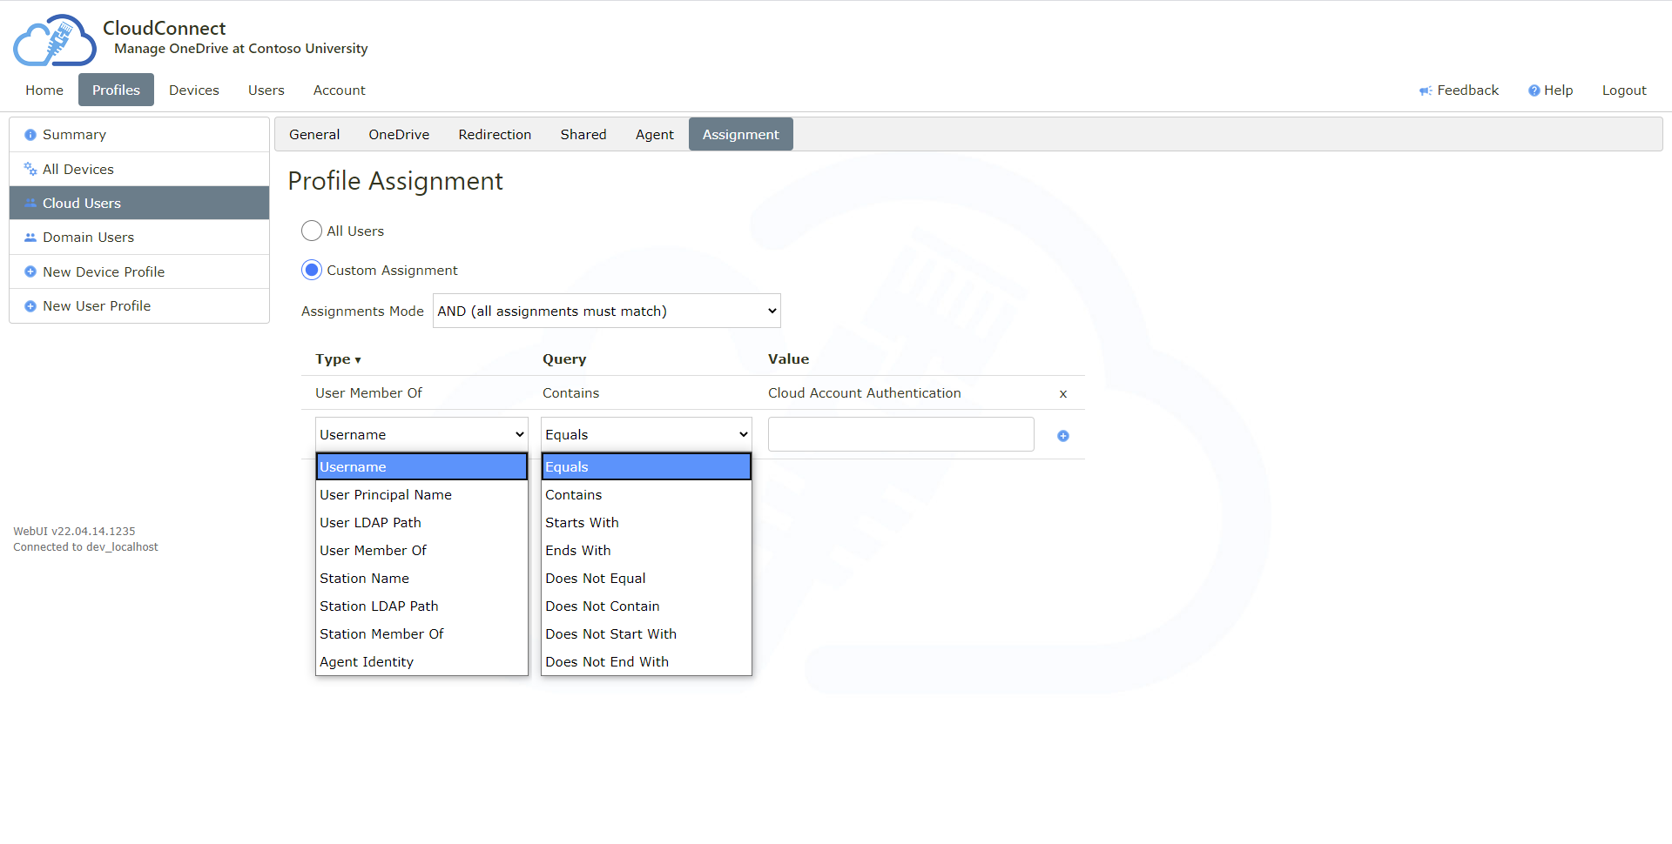Open the Assignments Mode dropdown
Viewport: 1672px width, 844px height.
click(606, 311)
